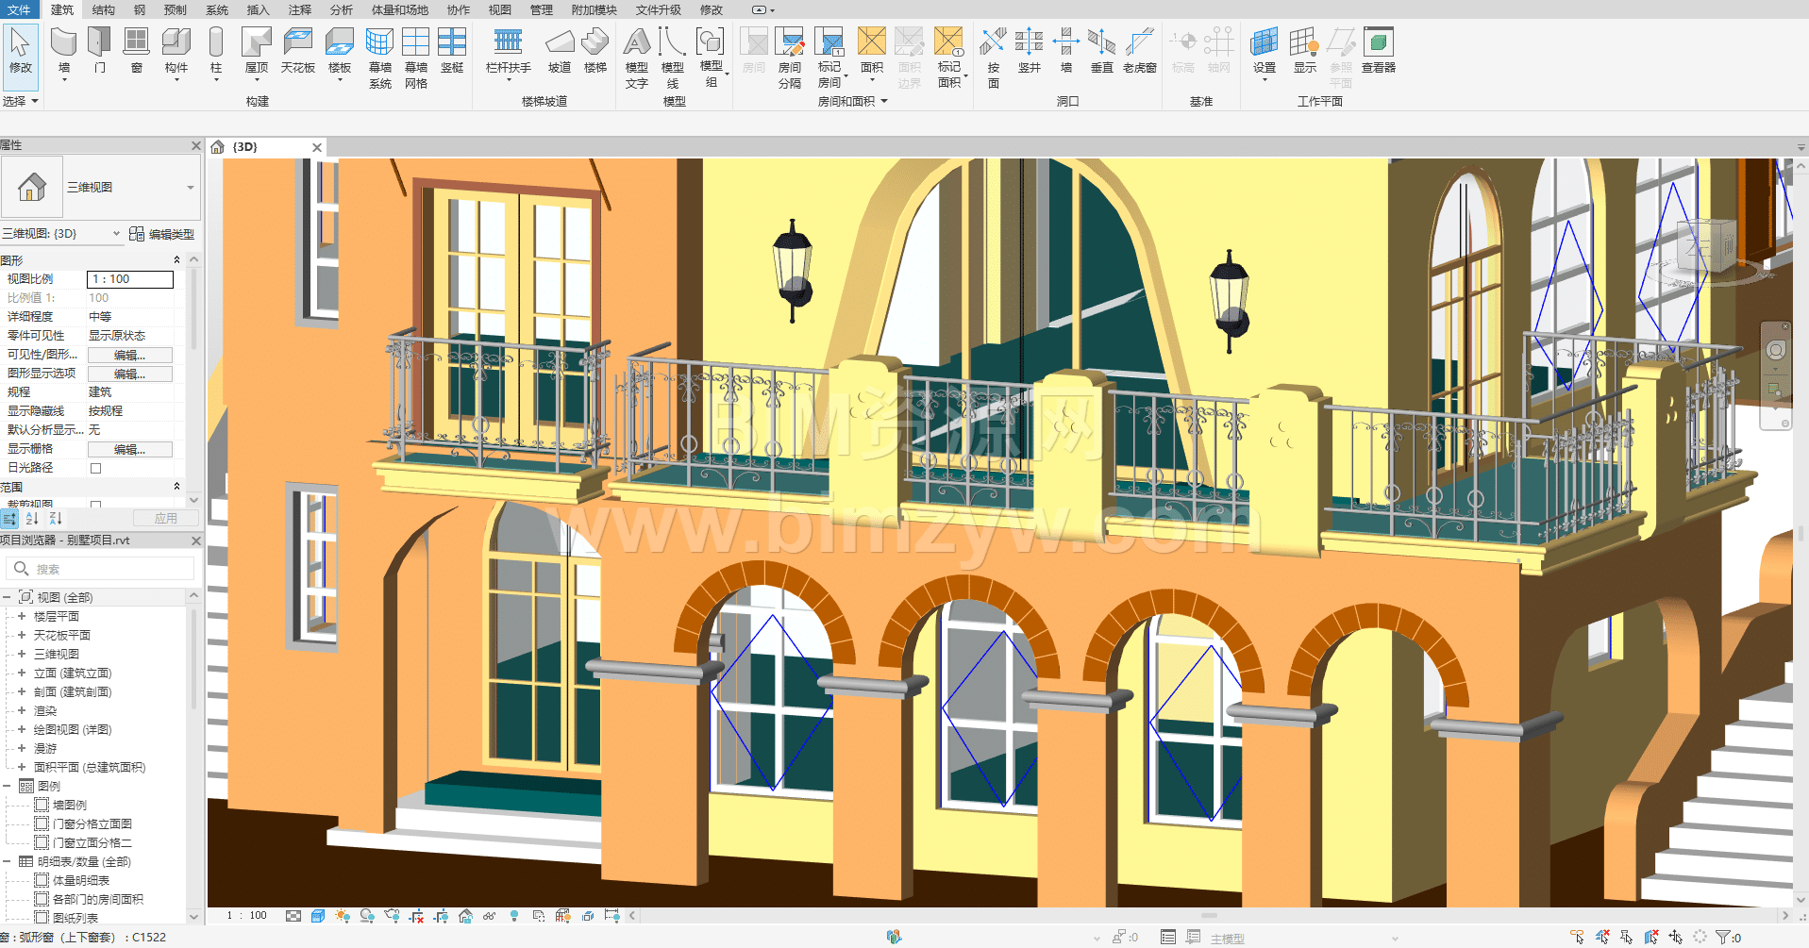The width and height of the screenshot is (1809, 948).
Task: Open the 视图 ribbon tab
Action: coord(499,9)
